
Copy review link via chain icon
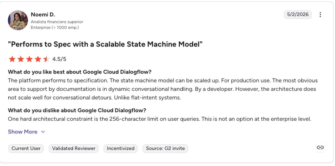coord(320,147)
